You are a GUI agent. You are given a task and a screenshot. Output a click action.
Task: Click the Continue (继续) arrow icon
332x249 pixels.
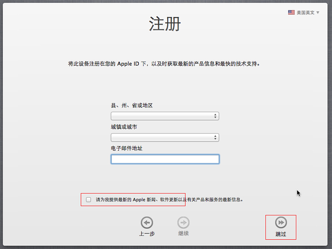pyautogui.click(x=183, y=222)
